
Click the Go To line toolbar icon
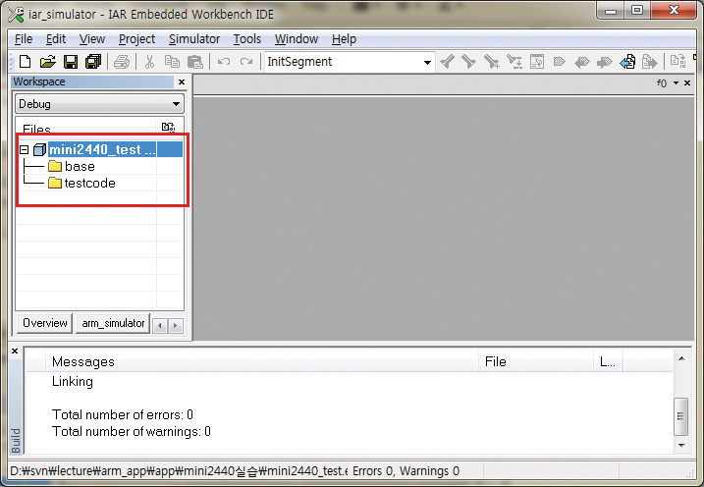click(x=536, y=62)
